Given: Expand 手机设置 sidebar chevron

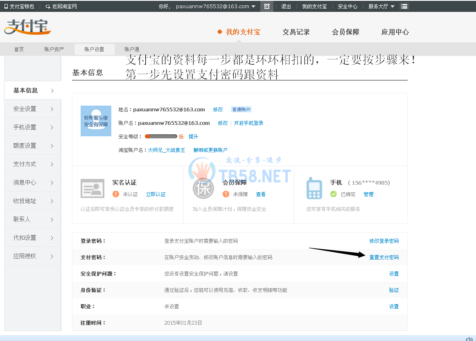Looking at the screenshot, I should pos(52,128).
